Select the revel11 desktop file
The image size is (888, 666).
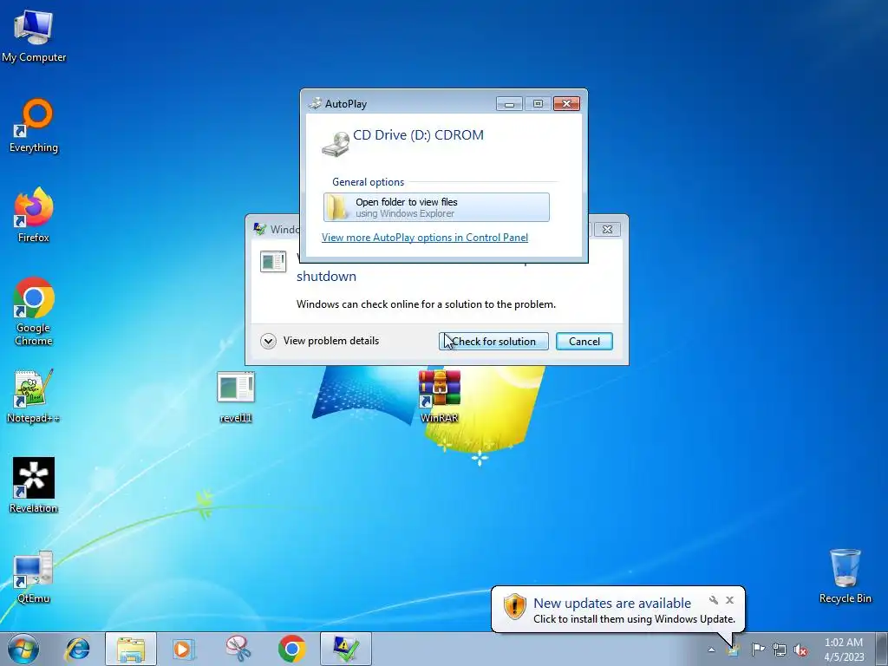click(x=236, y=396)
